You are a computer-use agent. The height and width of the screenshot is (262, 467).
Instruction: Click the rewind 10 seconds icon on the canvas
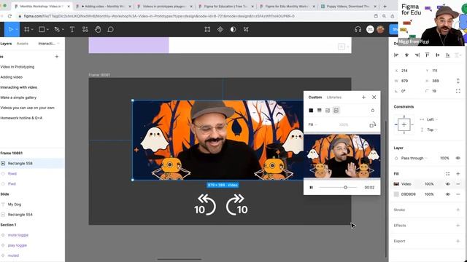pyautogui.click(x=205, y=205)
